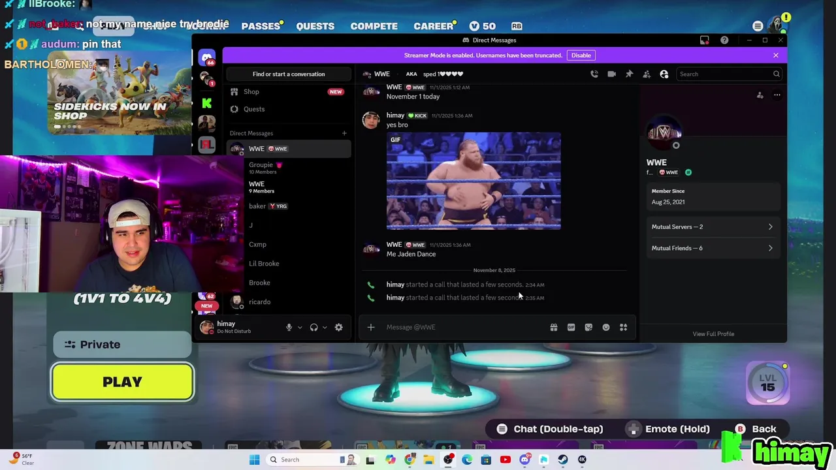Viewport: 836px width, 470px height.
Task: Mute the microphone in Discord user panel
Action: (x=289, y=328)
